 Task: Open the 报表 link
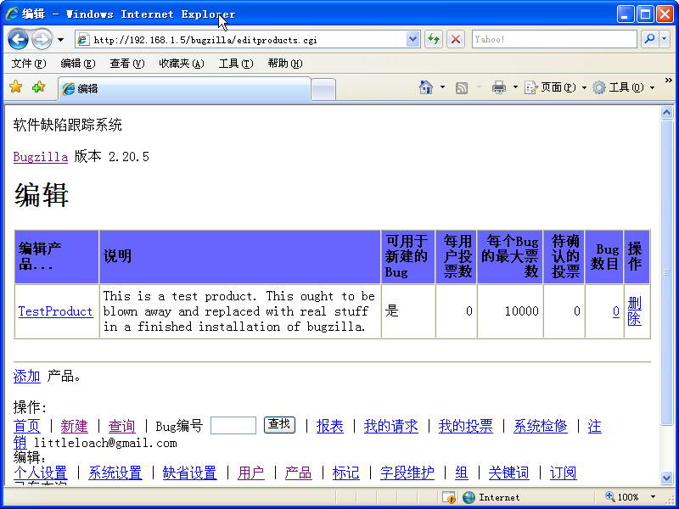329,427
